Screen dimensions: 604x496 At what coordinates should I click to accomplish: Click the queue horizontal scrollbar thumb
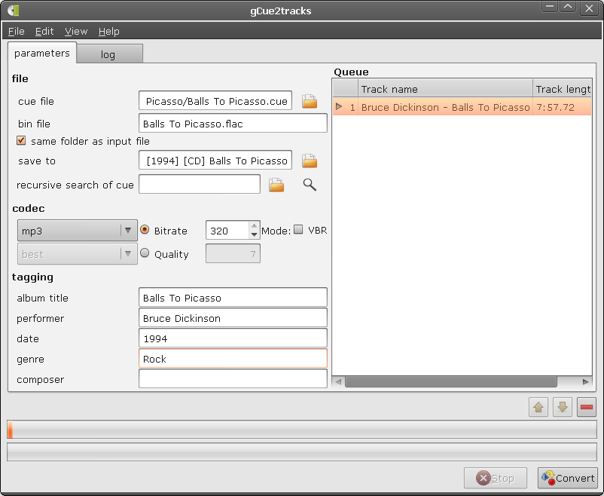tap(450, 382)
